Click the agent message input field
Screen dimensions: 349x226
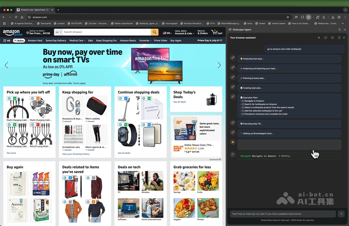tap(282, 214)
